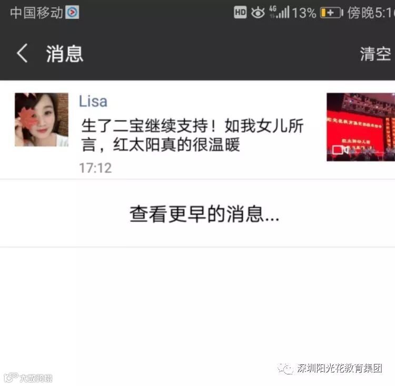Image resolution: width=395 pixels, height=386 pixels.
Task: Tap 查看更早的消息 to load earlier messages
Action: click(x=204, y=214)
